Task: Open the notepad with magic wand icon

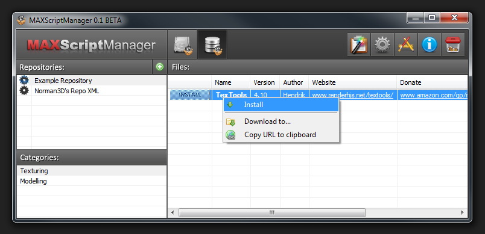Action: pos(359,45)
